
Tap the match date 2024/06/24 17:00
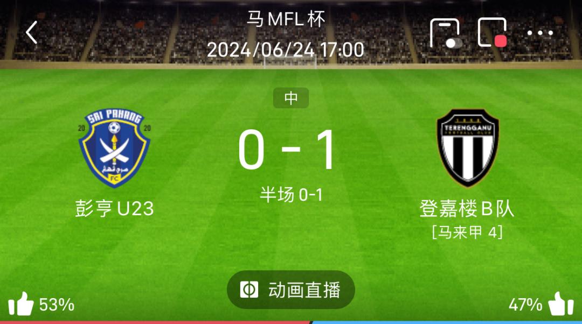(x=286, y=50)
